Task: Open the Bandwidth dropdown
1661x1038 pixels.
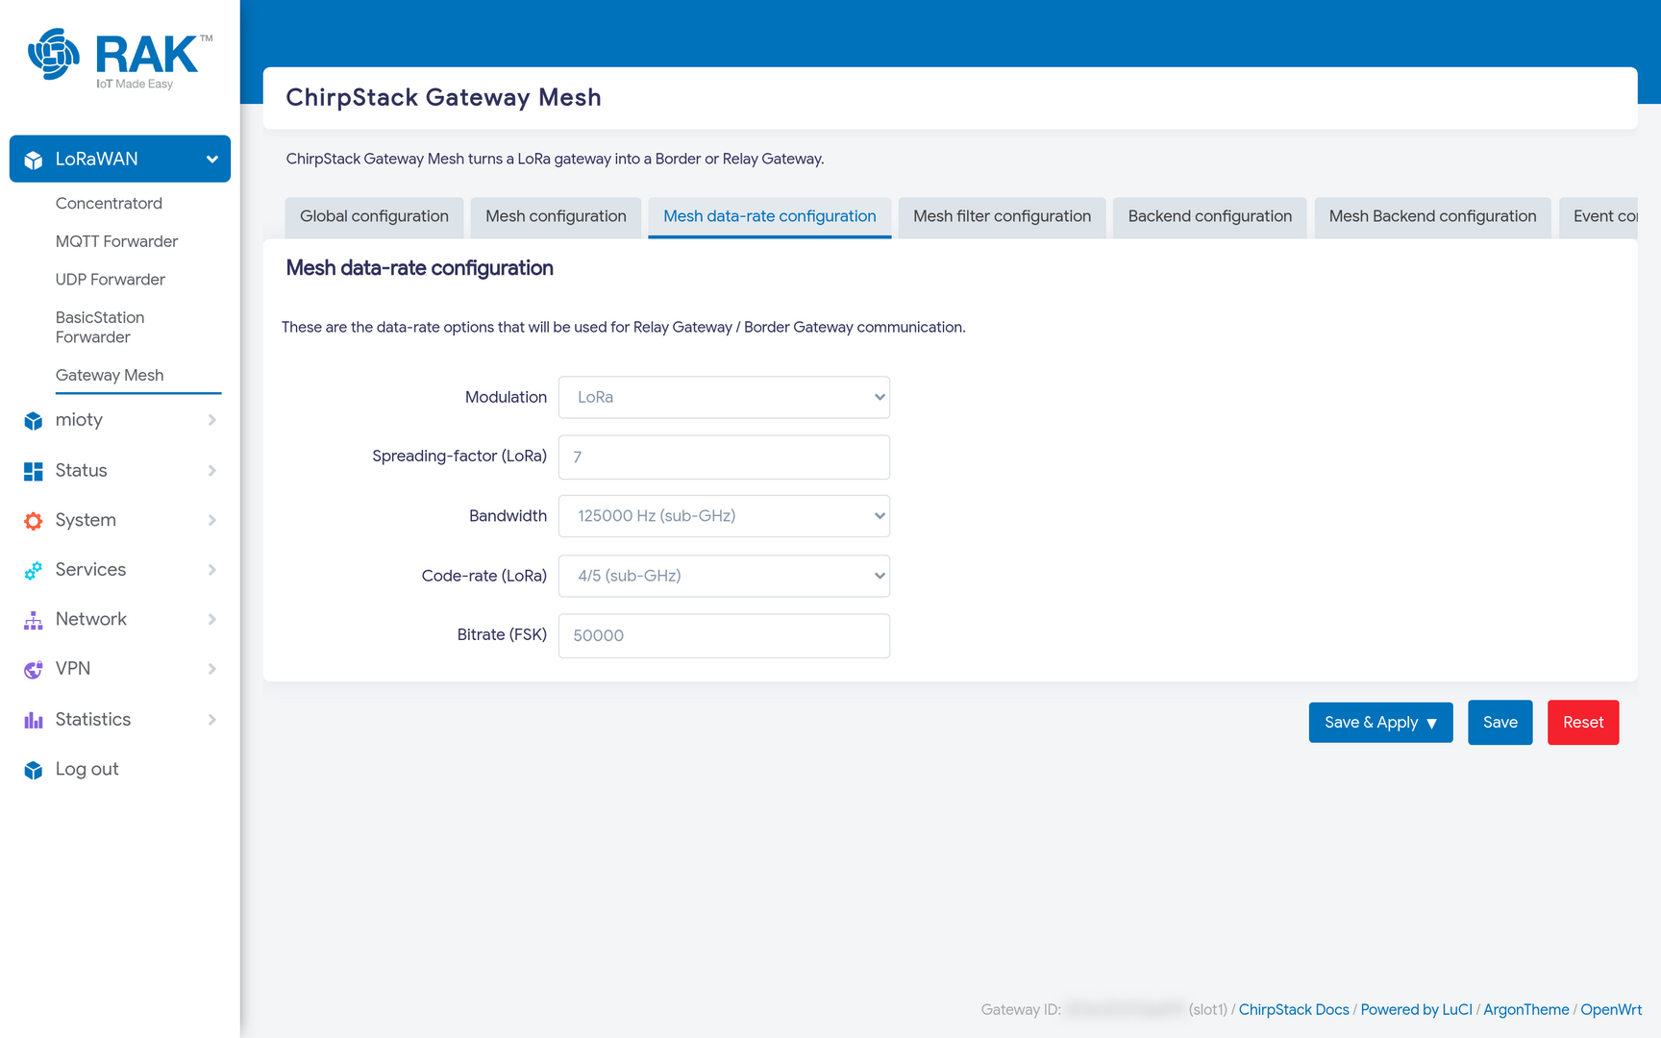Action: (x=724, y=516)
